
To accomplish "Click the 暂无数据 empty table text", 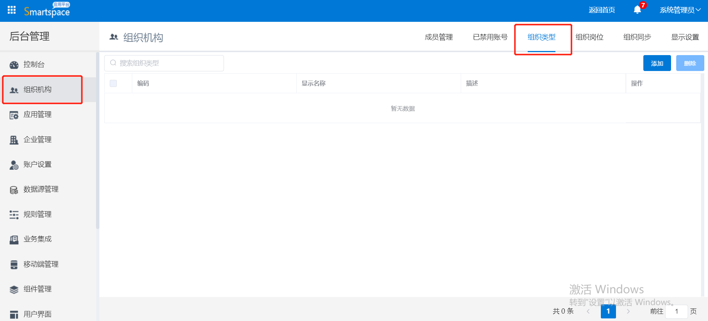I will coord(403,108).
